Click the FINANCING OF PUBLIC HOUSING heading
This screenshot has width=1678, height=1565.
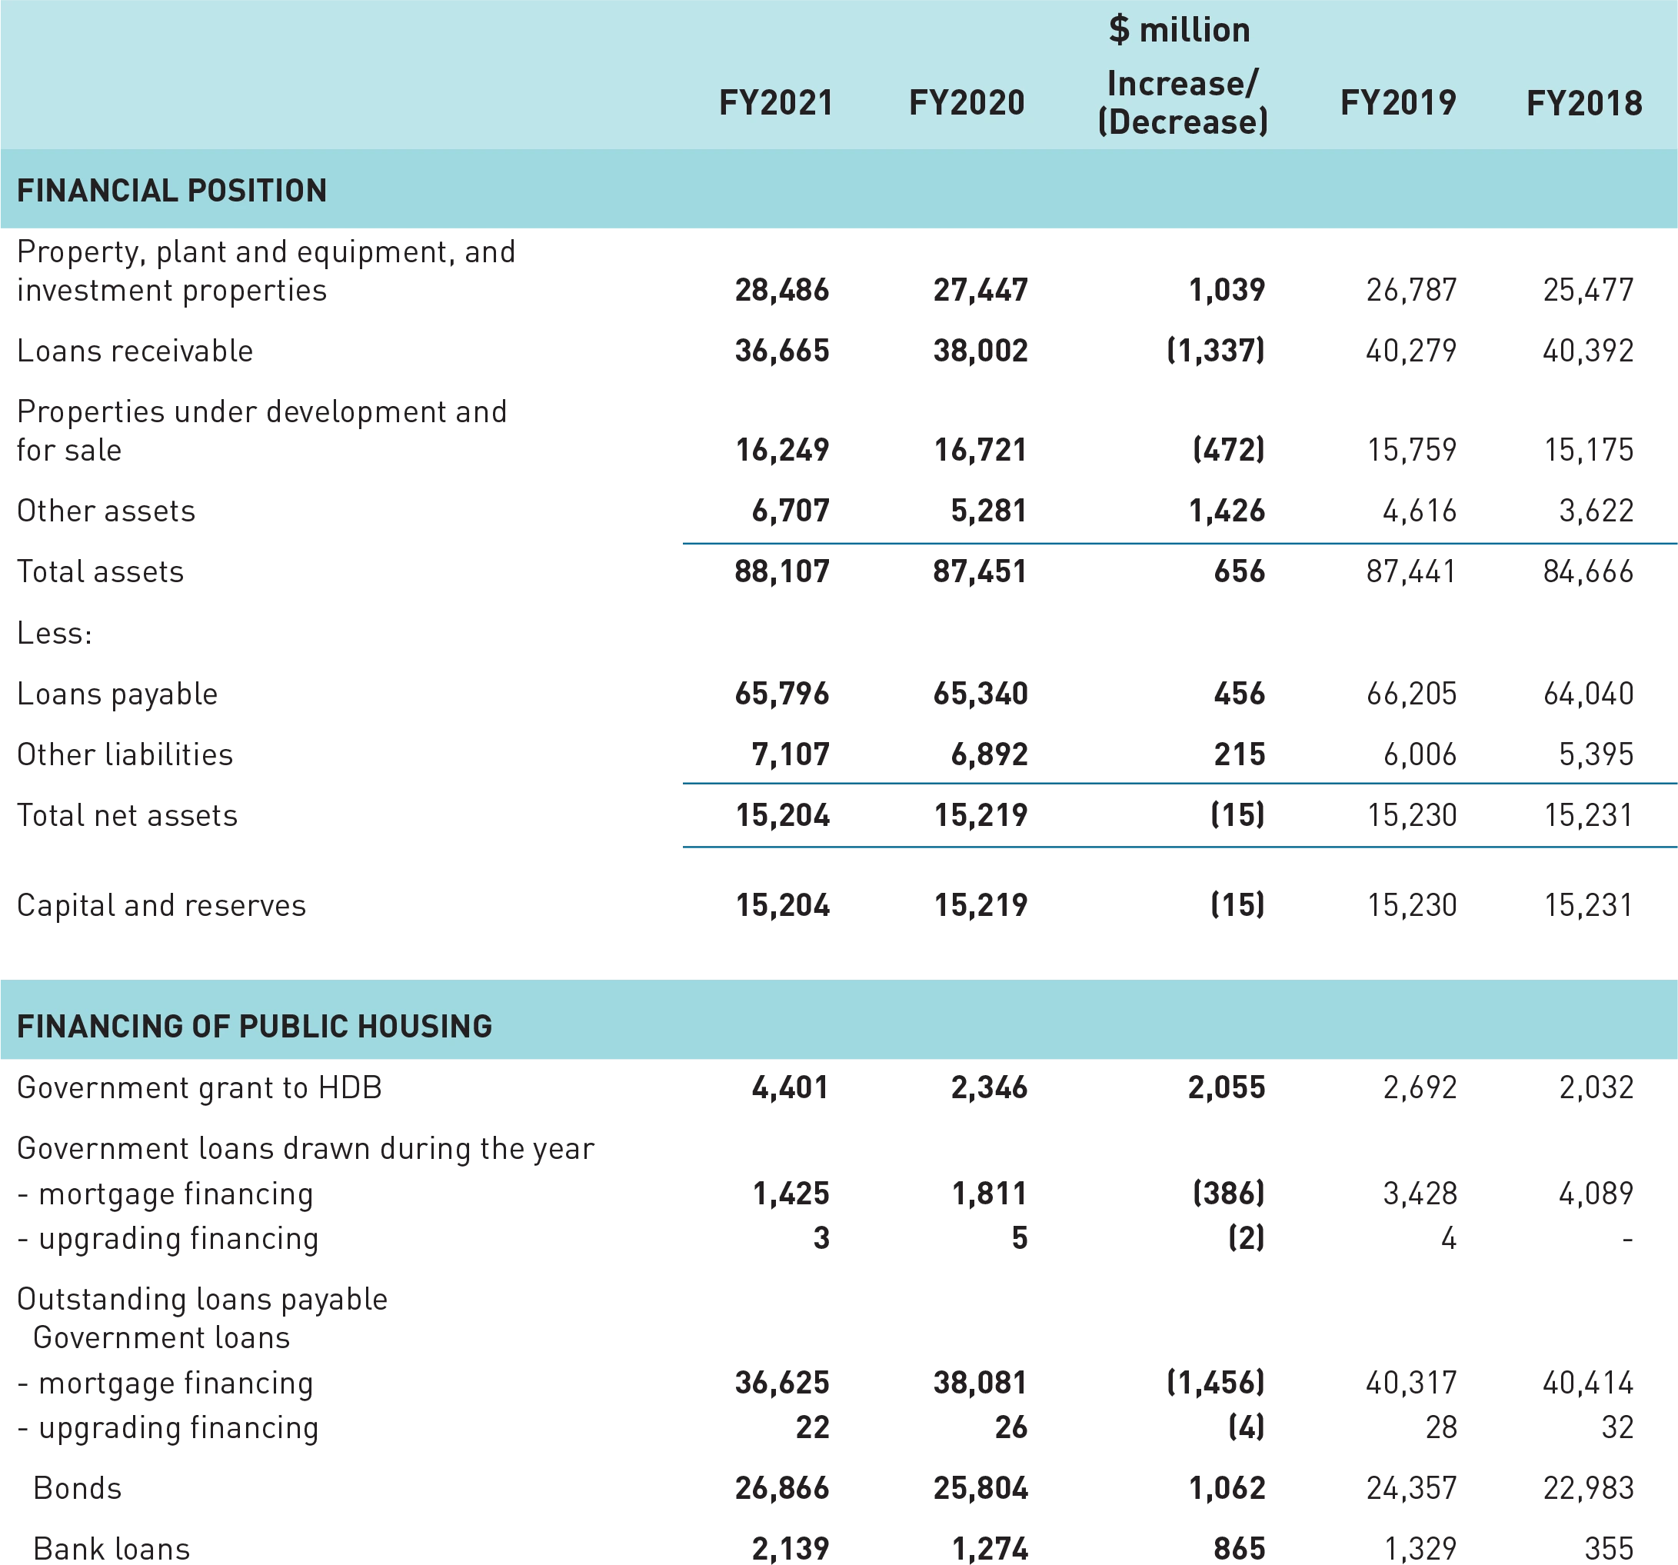point(254,1026)
